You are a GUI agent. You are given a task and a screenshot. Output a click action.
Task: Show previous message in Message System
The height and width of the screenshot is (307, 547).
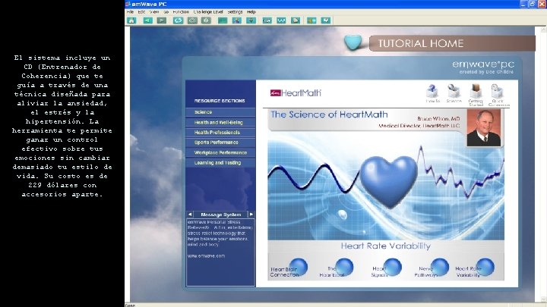[190, 215]
